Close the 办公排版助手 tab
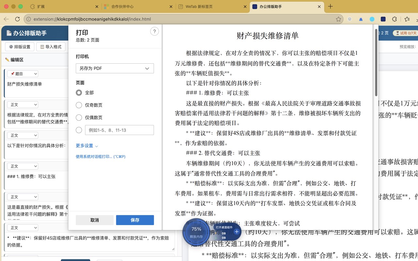 319,7
